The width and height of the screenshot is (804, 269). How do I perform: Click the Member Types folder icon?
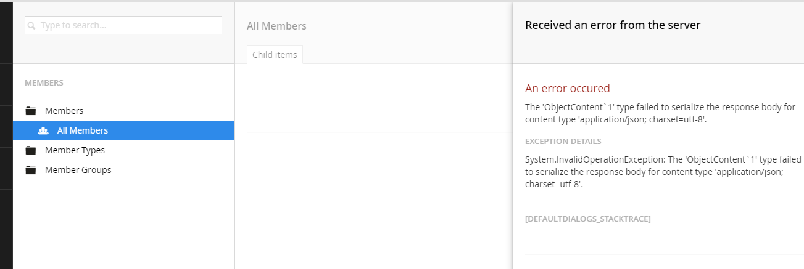click(31, 150)
